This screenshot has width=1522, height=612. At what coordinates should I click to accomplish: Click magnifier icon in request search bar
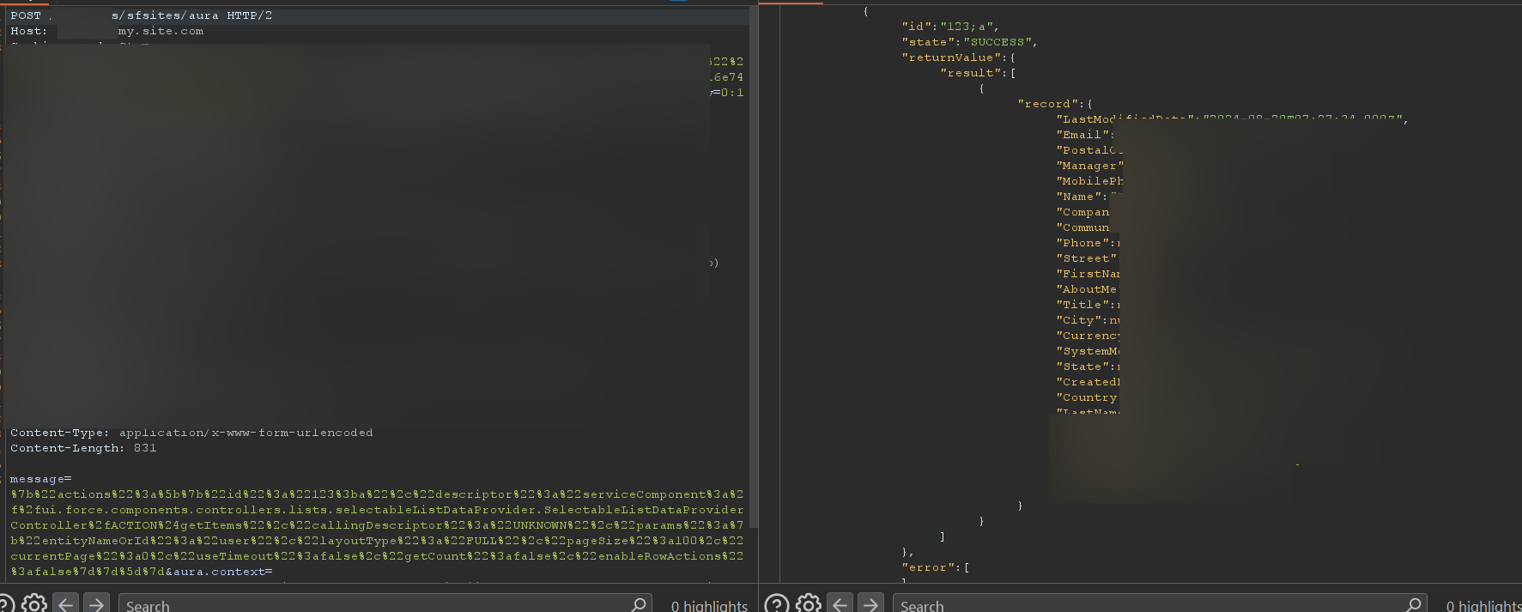638,604
